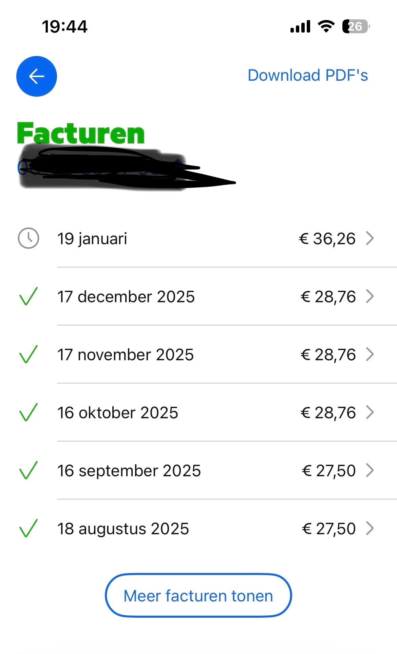Expand the 19 januari invoice chevron

[370, 238]
